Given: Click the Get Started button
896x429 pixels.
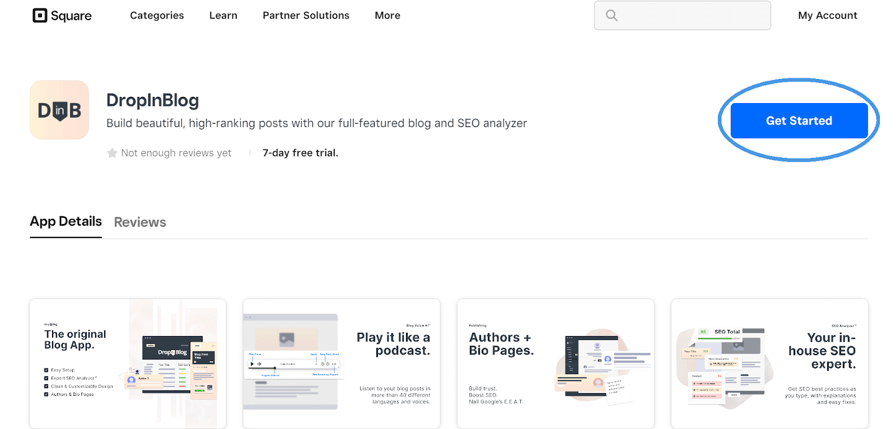Looking at the screenshot, I should coord(799,120).
